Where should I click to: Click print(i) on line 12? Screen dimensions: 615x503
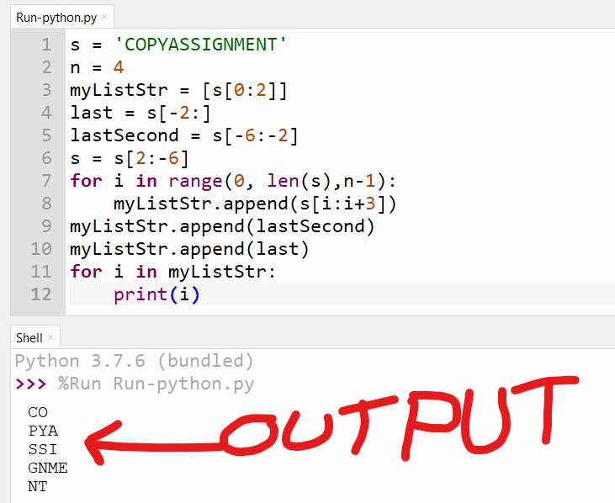(x=156, y=295)
